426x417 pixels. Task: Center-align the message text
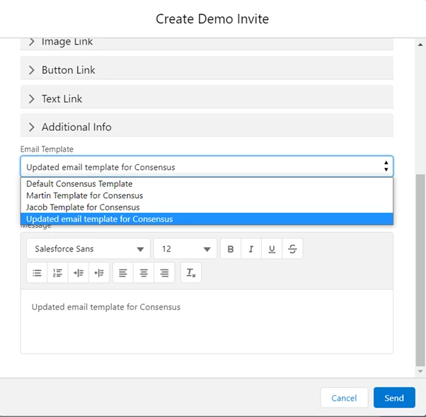click(144, 273)
